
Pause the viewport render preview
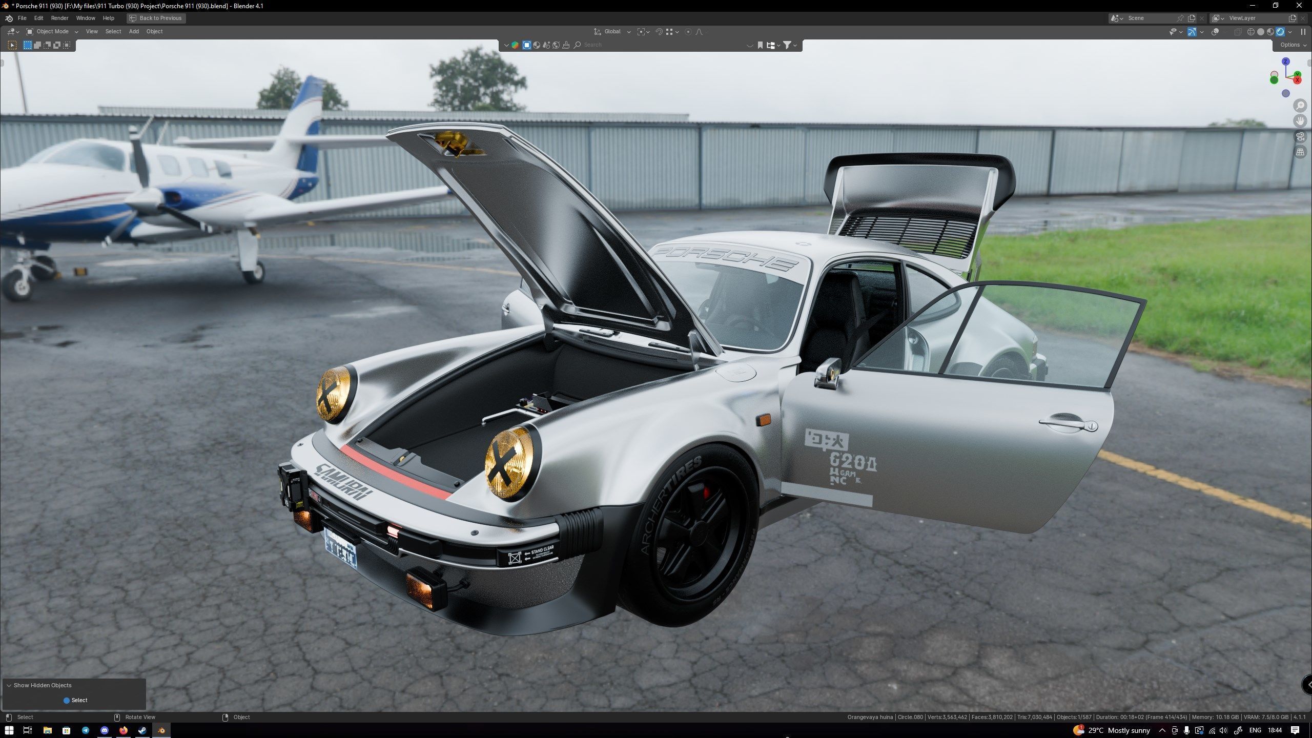pos(1303,32)
